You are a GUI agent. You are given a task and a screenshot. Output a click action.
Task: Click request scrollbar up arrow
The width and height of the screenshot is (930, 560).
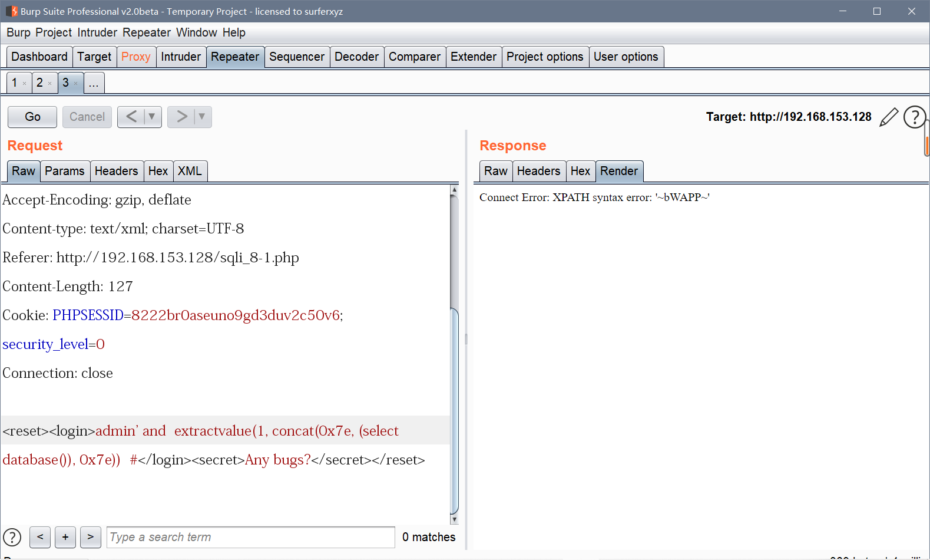coord(454,190)
